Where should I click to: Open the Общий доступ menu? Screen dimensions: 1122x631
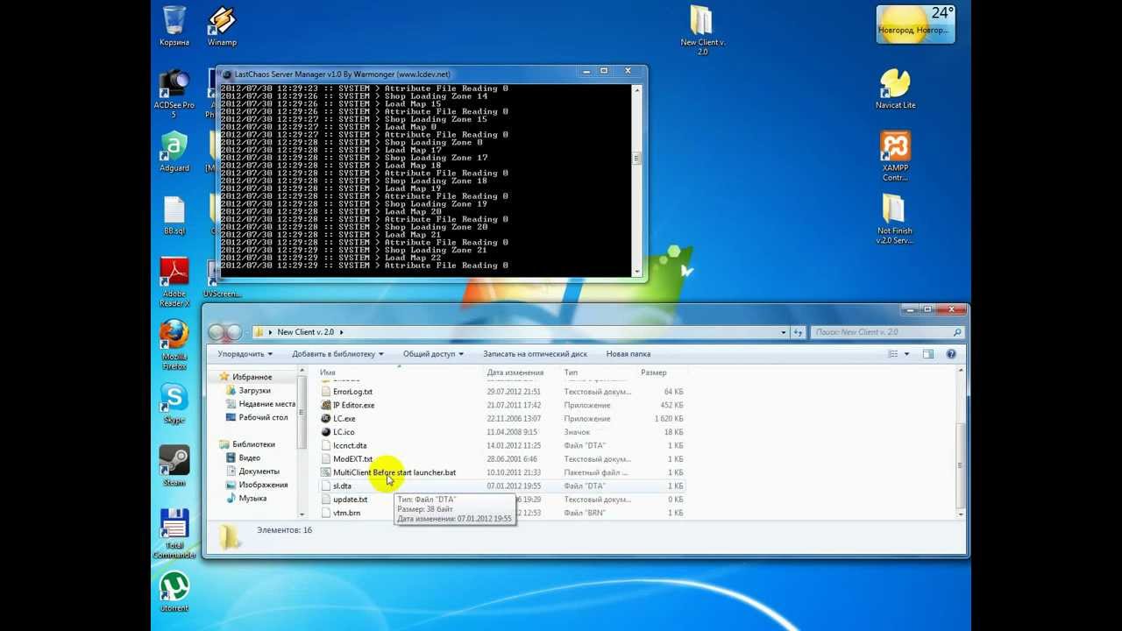pos(433,354)
